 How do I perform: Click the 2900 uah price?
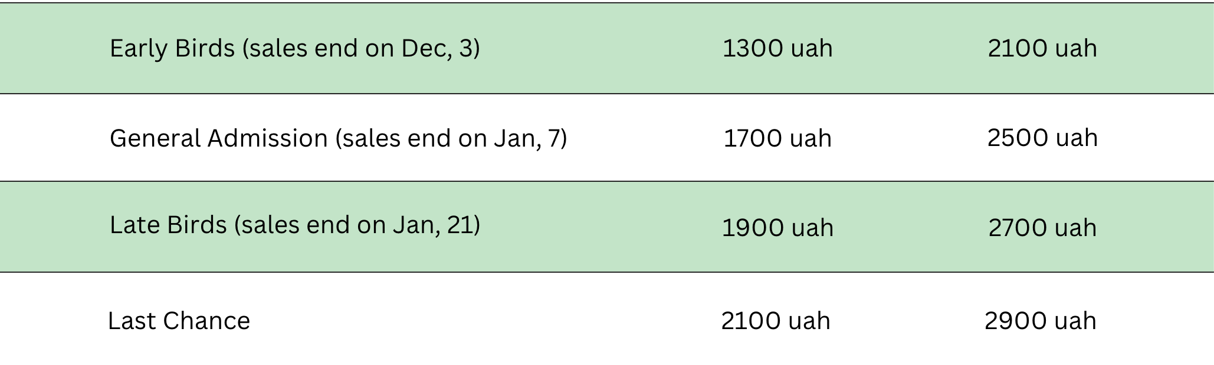1040,321
